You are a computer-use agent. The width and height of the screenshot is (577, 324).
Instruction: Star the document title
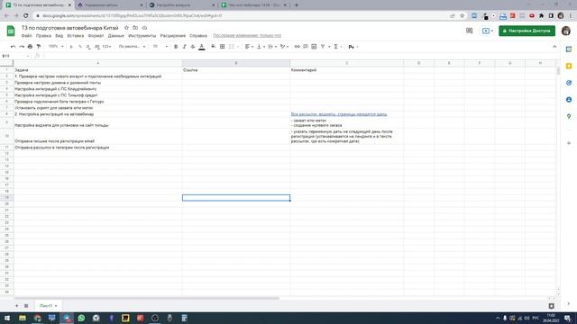(x=126, y=28)
